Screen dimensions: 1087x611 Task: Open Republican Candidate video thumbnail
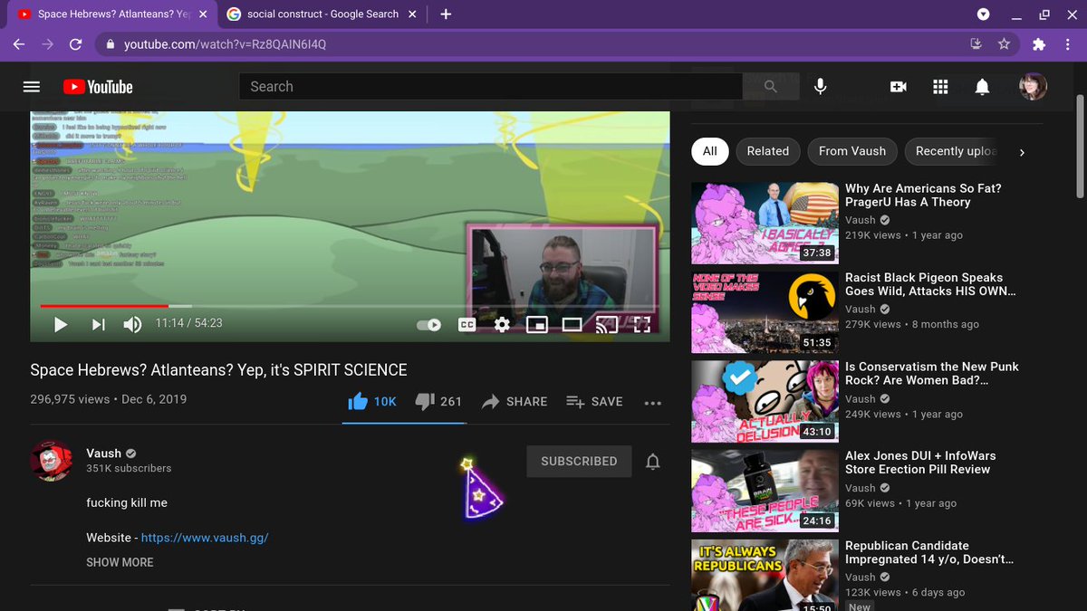click(765, 575)
